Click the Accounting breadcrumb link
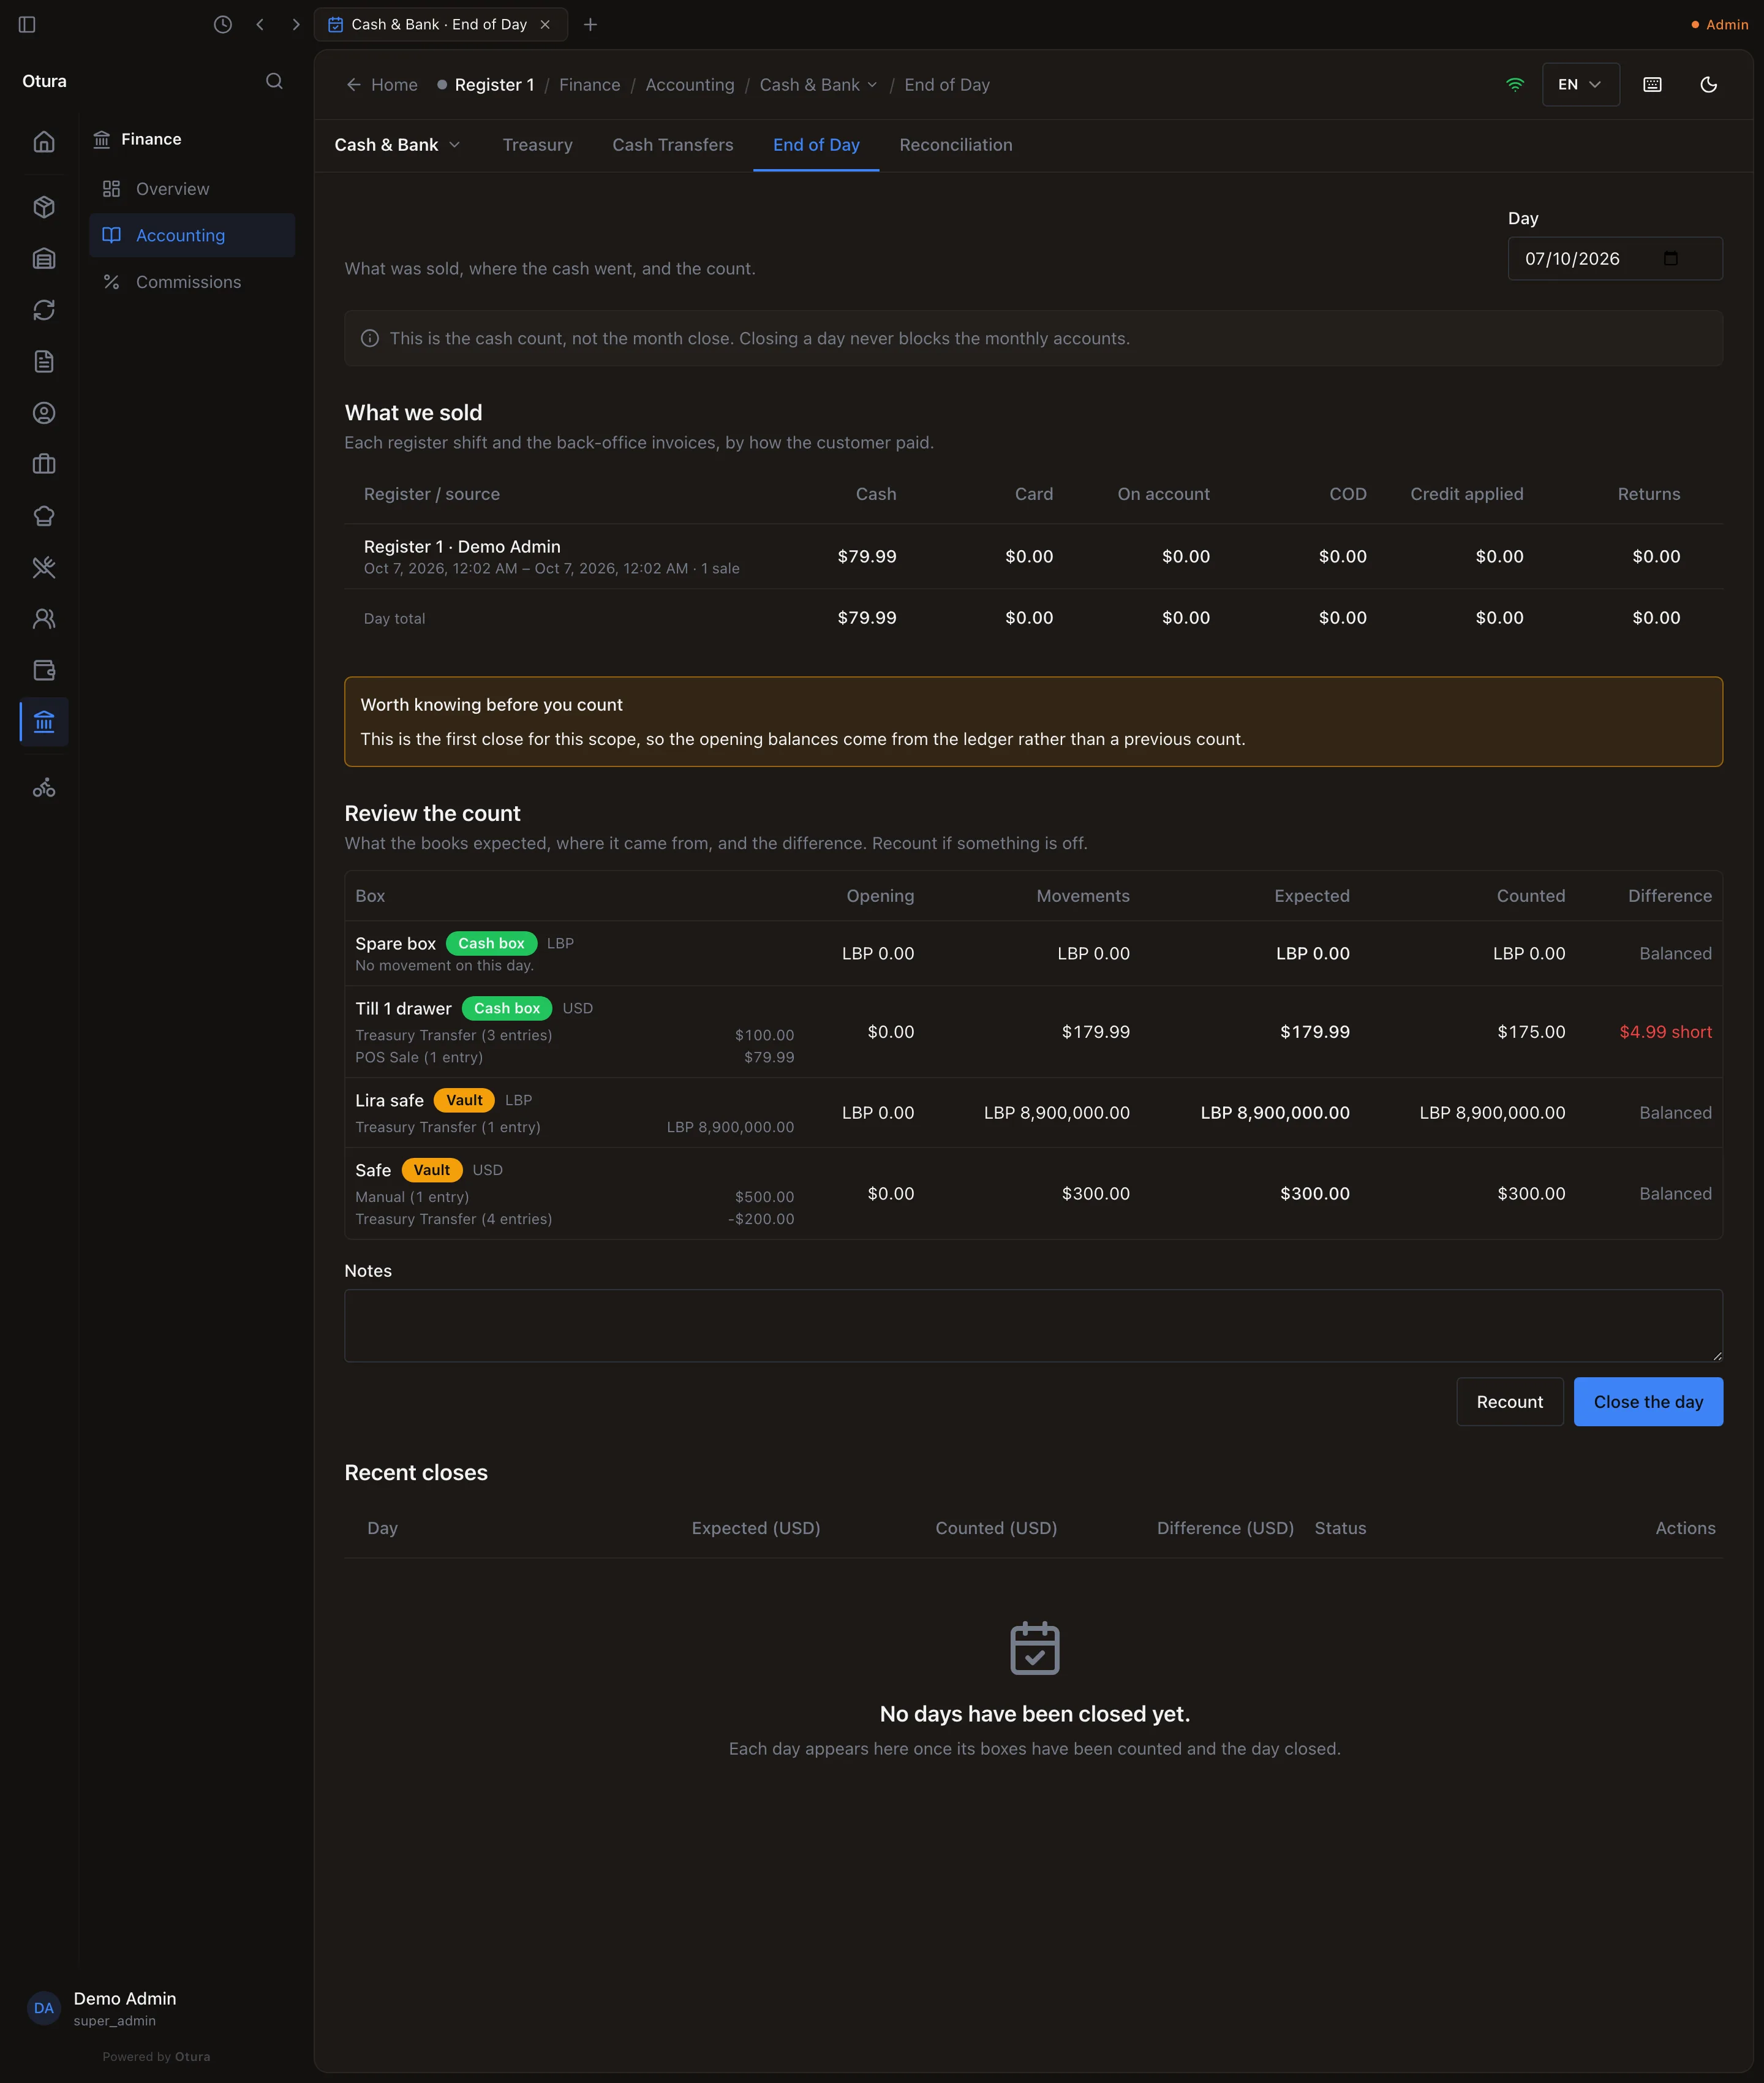1764x2083 pixels. click(x=689, y=85)
